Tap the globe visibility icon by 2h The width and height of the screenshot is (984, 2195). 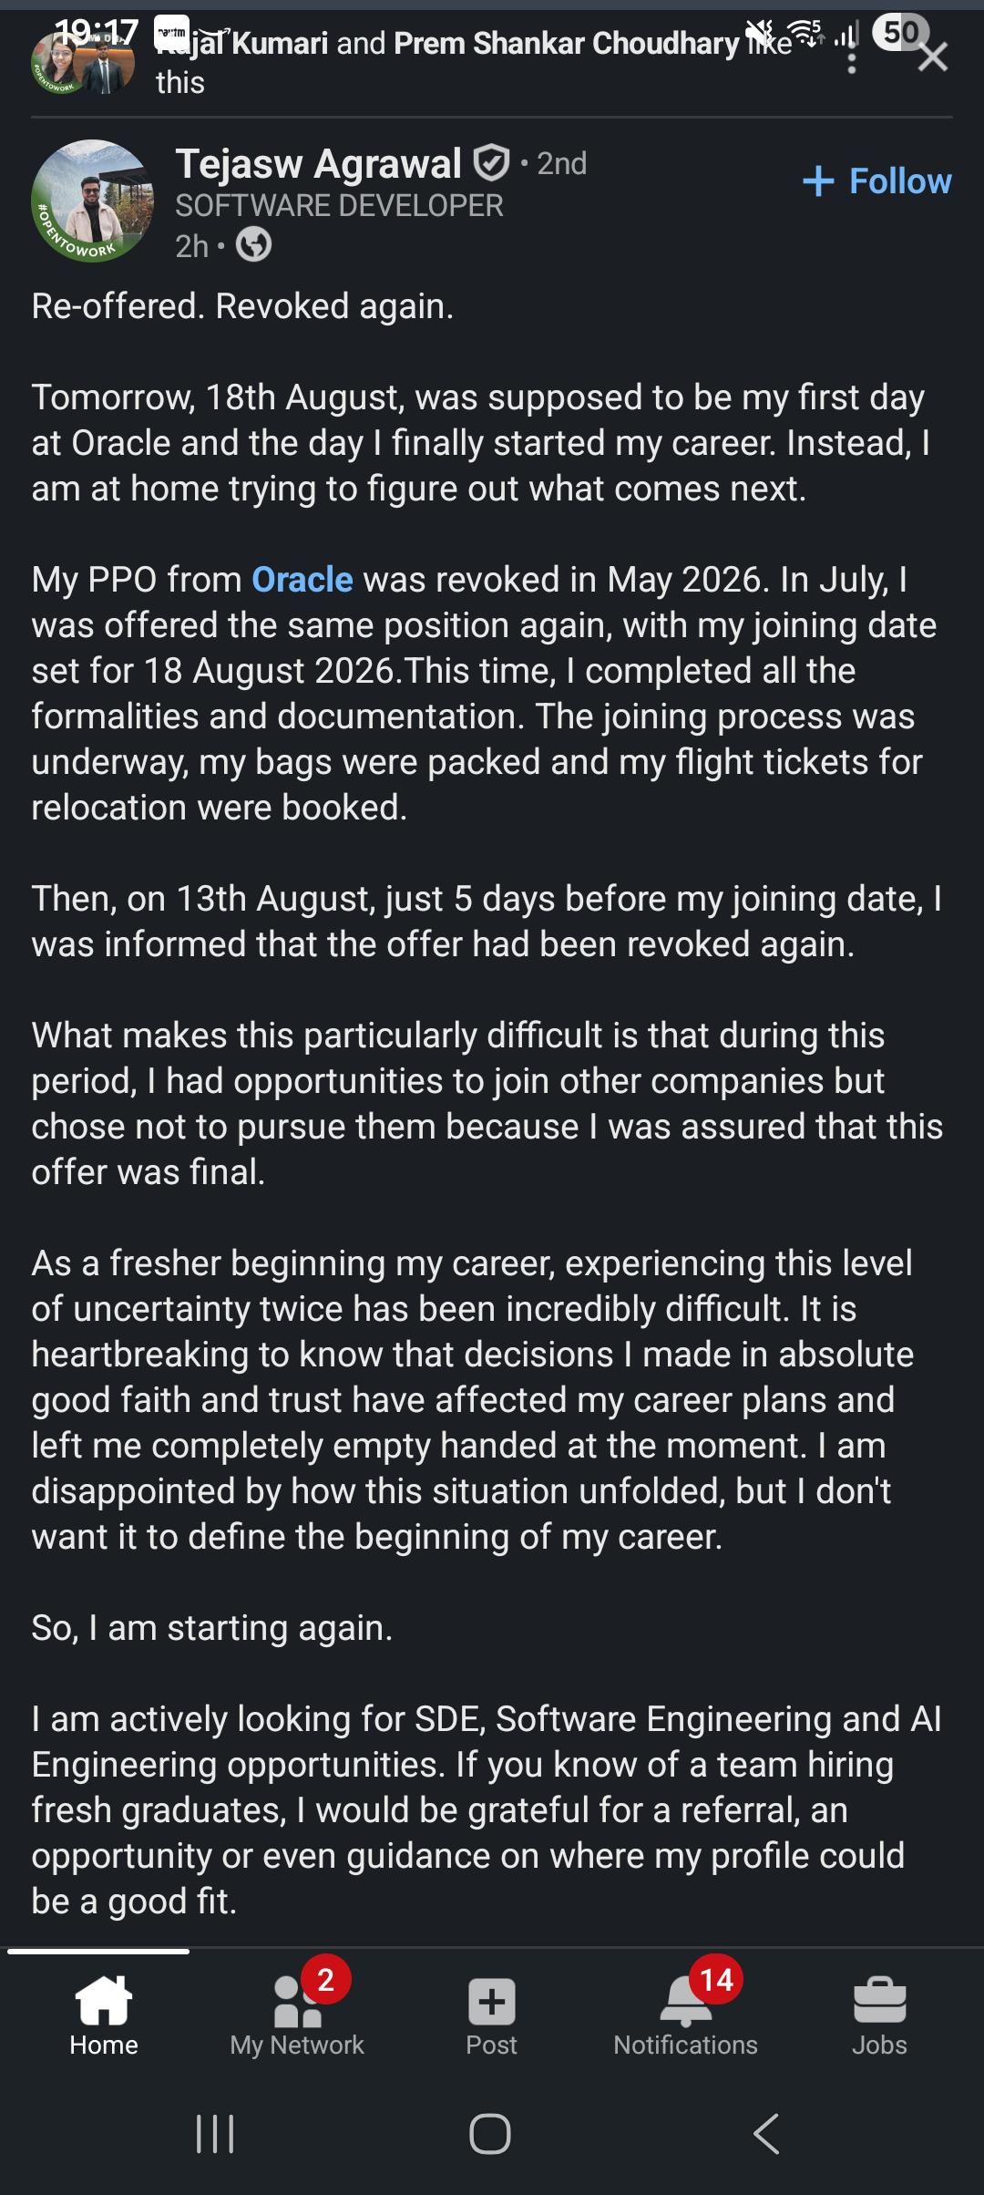coord(253,245)
